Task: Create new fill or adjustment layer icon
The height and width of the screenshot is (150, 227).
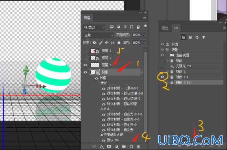Action: coord(116,146)
